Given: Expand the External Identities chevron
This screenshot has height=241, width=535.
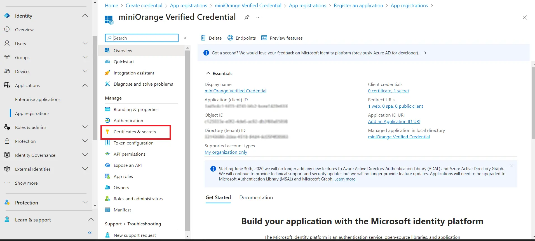Looking at the screenshot, I should (85, 169).
